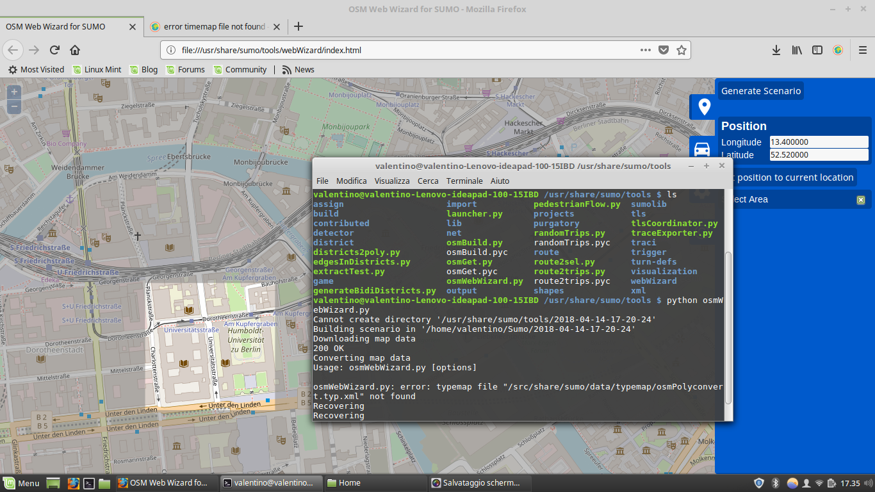Click the terminal window scrollbar
This screenshot has width=875, height=492.
pyautogui.click(x=727, y=327)
